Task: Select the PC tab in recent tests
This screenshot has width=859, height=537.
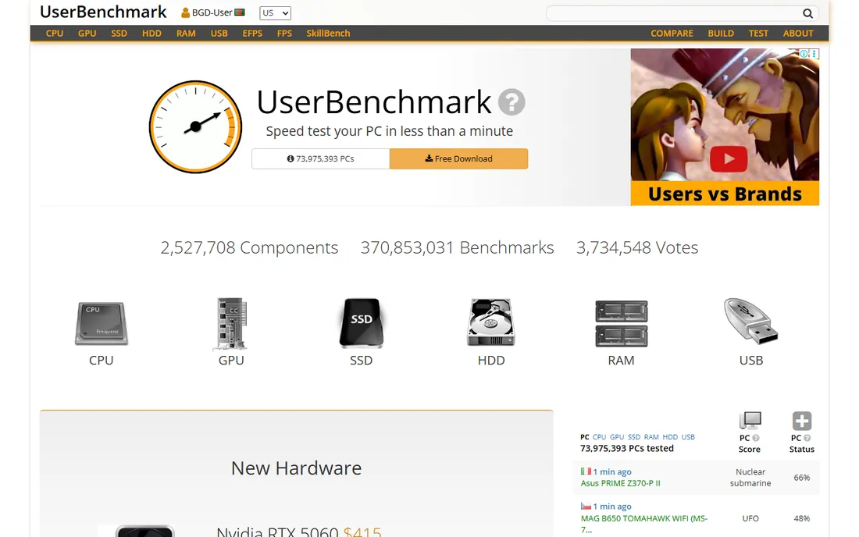Action: [585, 437]
